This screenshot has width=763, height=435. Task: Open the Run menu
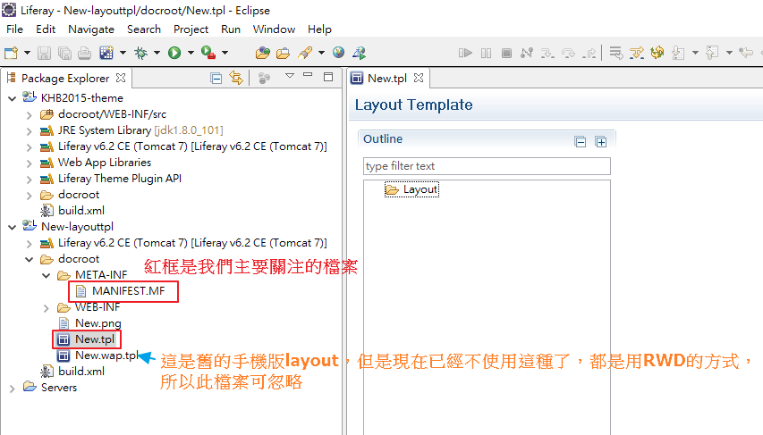(231, 29)
